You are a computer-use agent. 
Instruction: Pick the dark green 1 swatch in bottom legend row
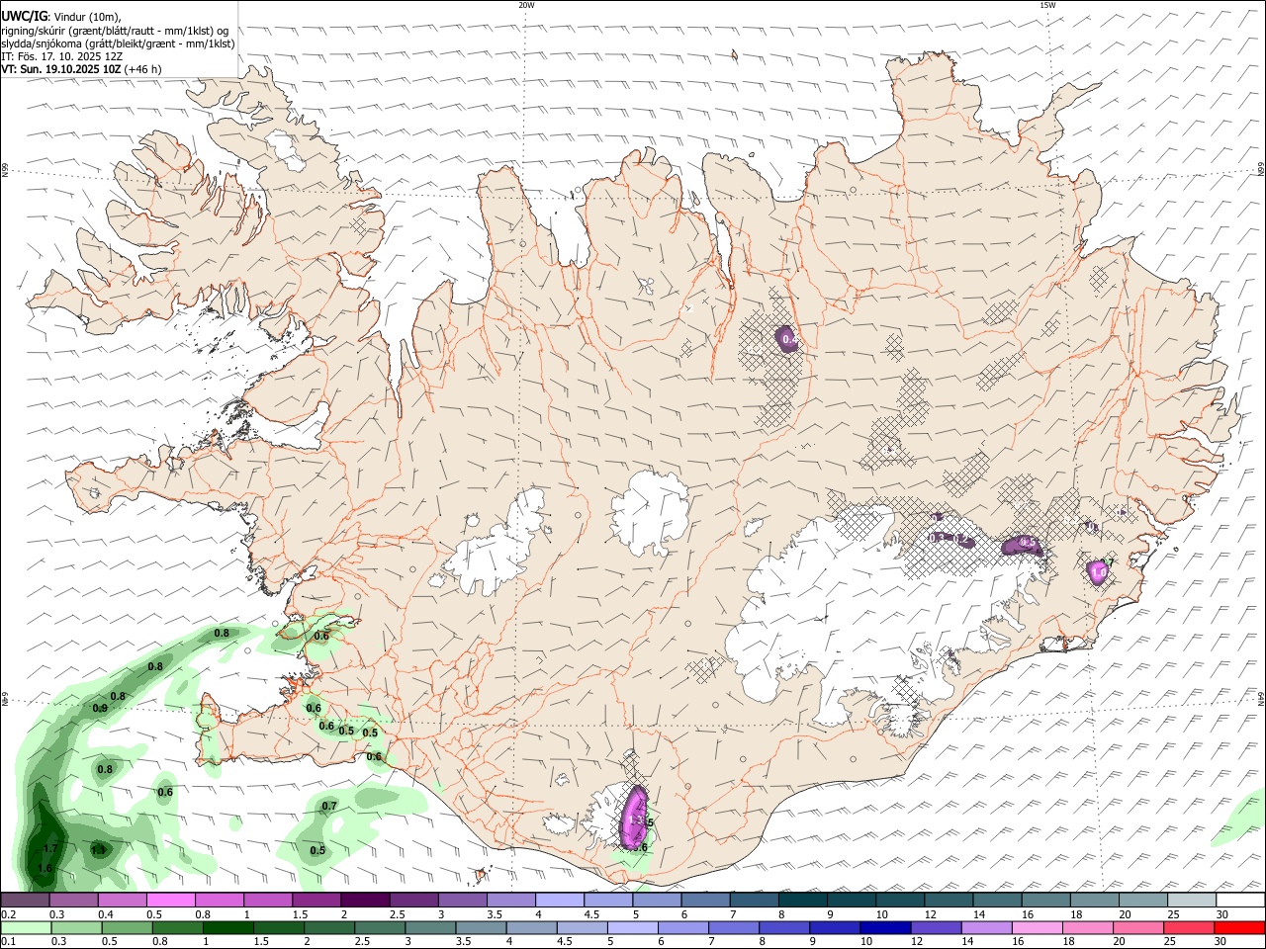pos(227,927)
